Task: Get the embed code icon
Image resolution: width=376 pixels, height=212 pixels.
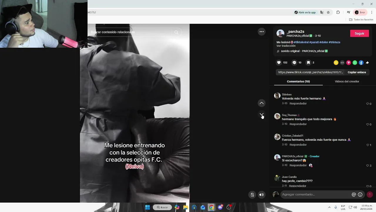Action: pos(342,63)
